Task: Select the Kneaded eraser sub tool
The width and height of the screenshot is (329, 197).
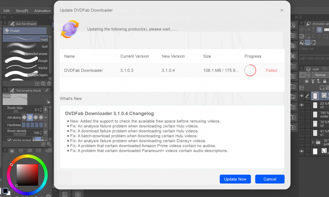Action: pos(25,53)
